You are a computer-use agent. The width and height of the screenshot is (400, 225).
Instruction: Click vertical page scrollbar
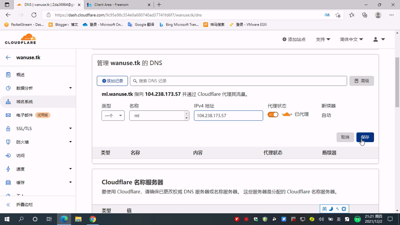[x=397, y=82]
